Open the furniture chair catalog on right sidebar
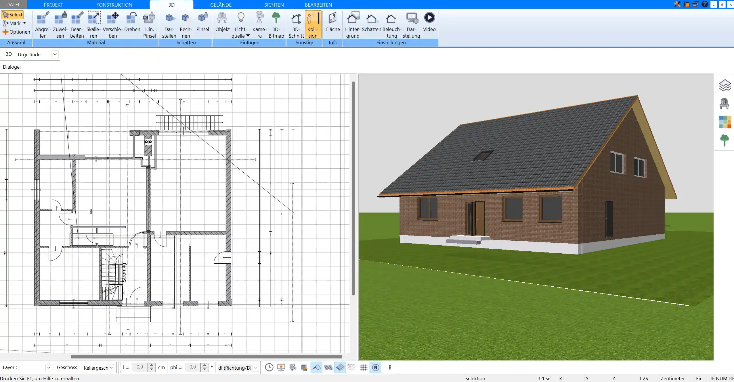The height and width of the screenshot is (382, 734). click(724, 104)
